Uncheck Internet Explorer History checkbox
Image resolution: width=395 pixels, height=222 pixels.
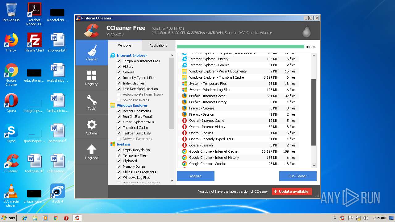pyautogui.click(x=119, y=67)
